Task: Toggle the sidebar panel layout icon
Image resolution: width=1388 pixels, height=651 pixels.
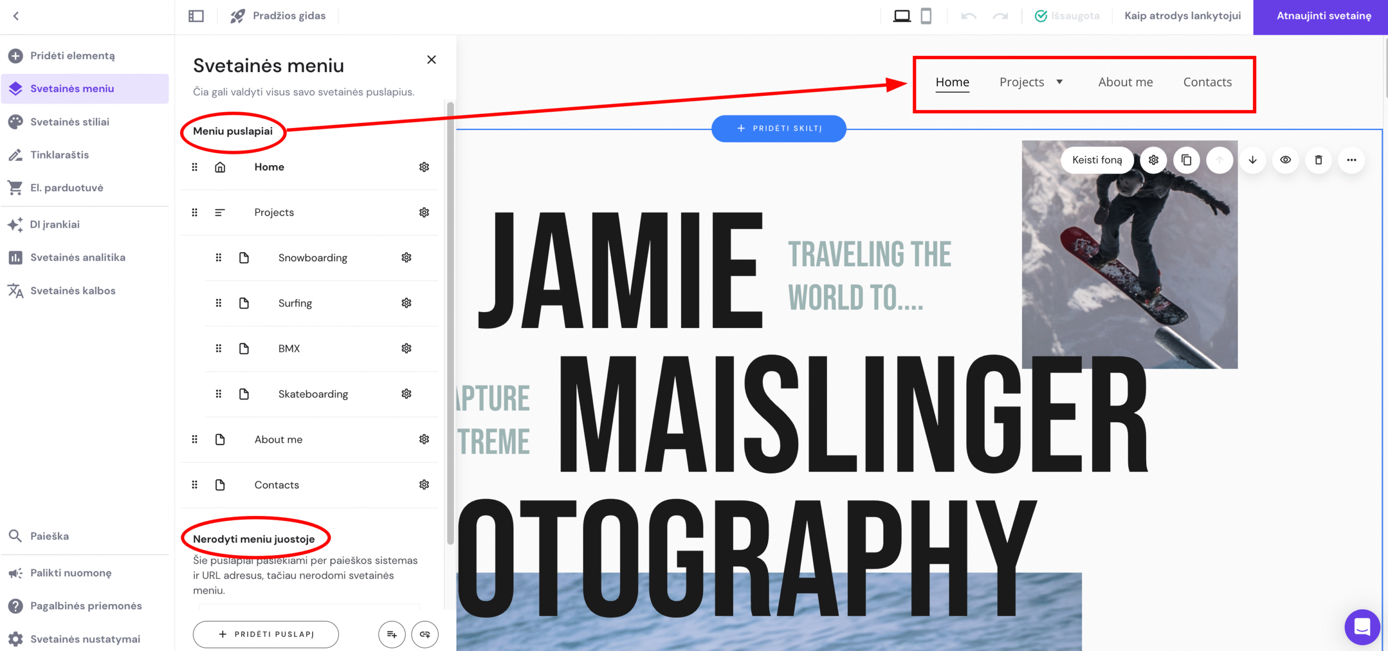Action: tap(196, 16)
